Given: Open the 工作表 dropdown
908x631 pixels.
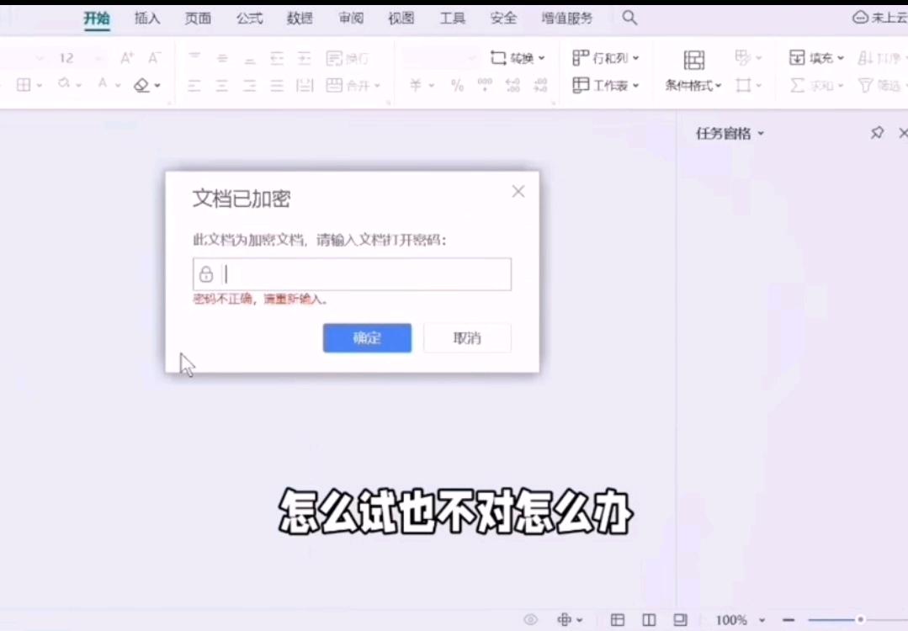Looking at the screenshot, I should point(606,86).
